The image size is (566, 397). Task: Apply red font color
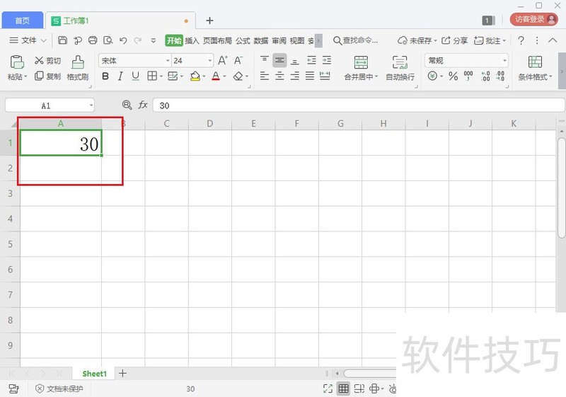(216, 76)
